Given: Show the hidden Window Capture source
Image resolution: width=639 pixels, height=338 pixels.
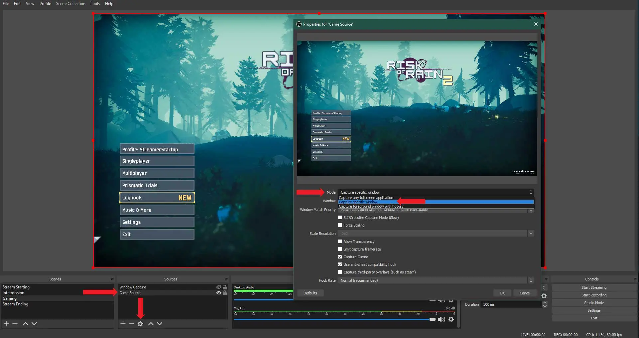Looking at the screenshot, I should click(218, 287).
